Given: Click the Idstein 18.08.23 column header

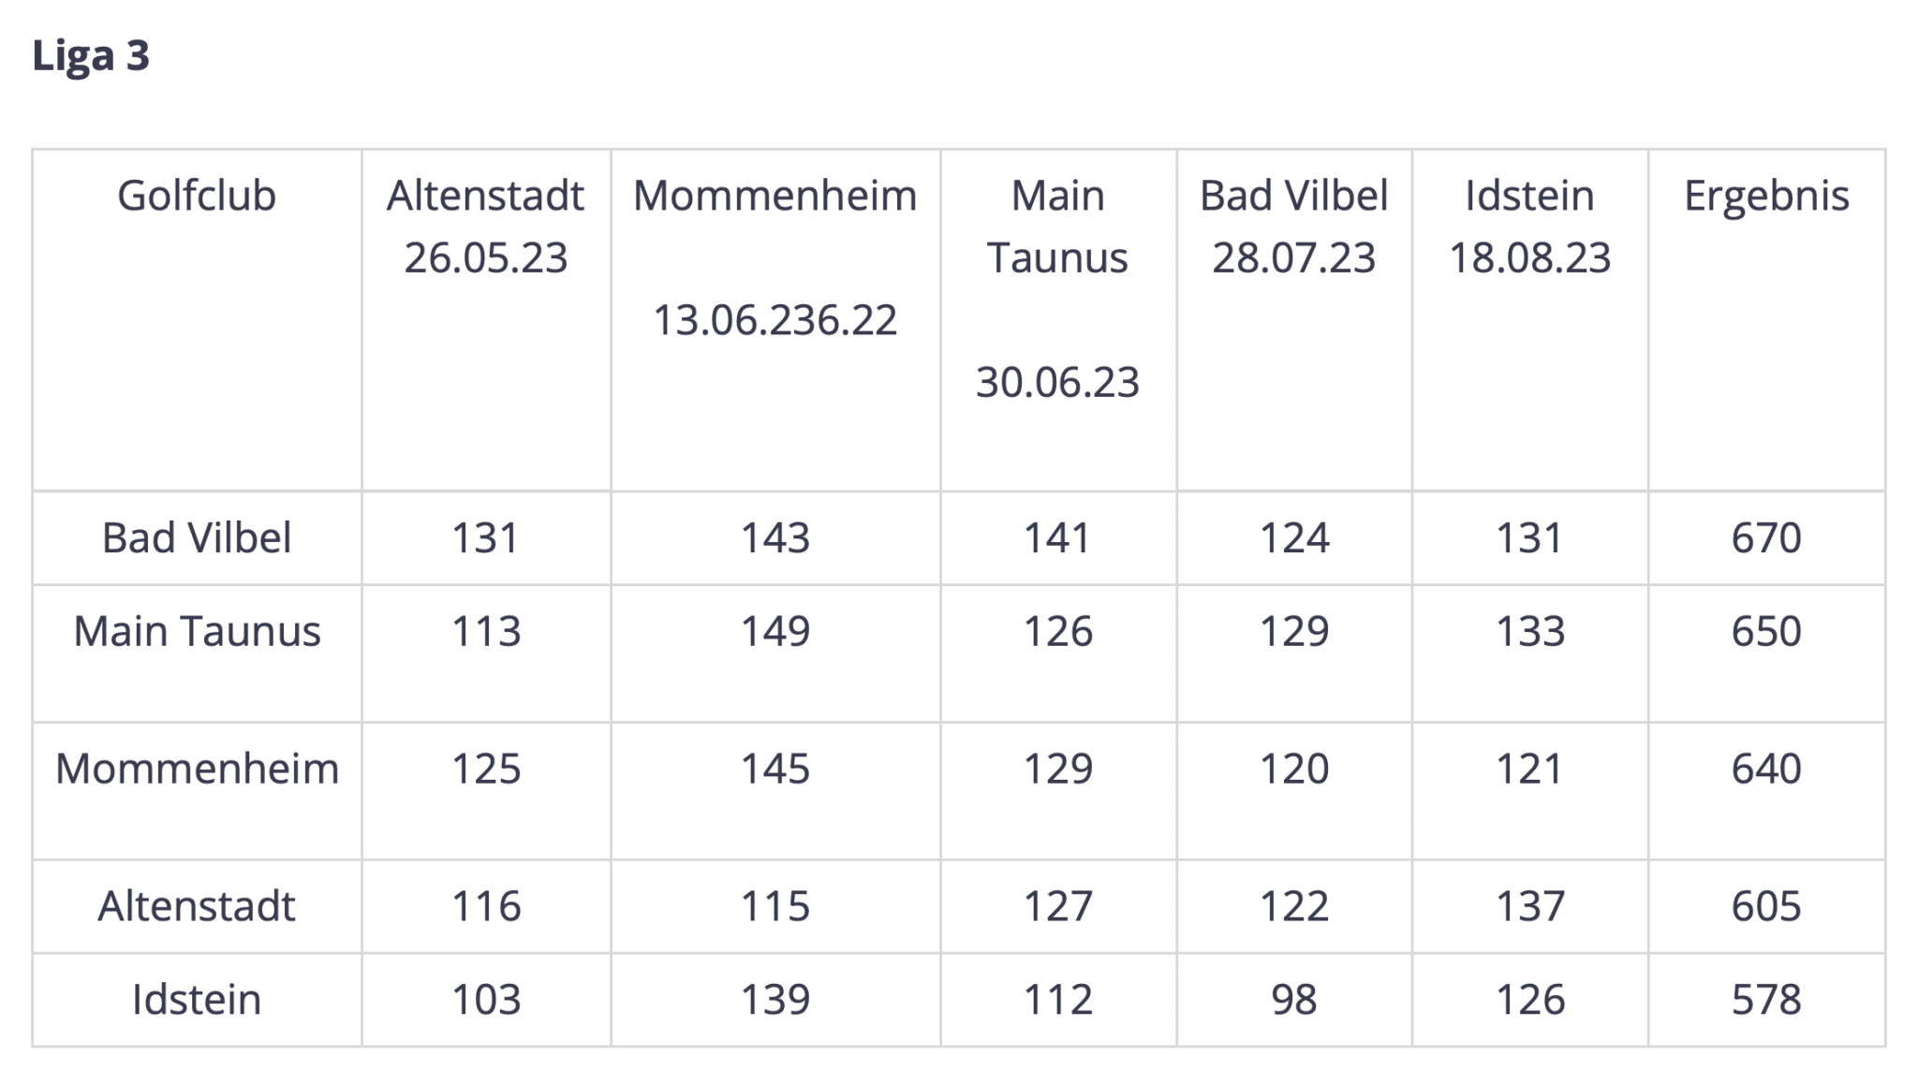Looking at the screenshot, I should point(1529,227).
